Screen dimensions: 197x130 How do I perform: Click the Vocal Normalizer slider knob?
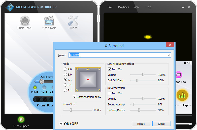click(42, 82)
